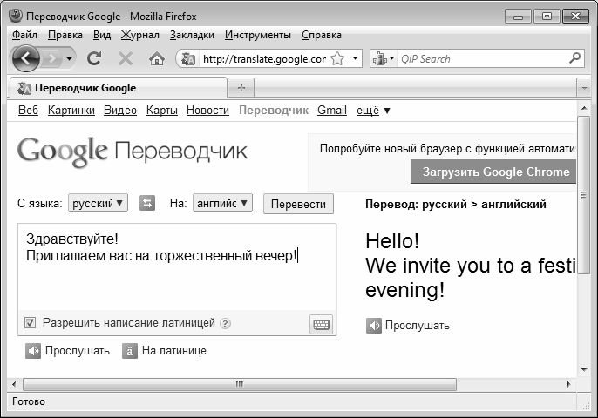Swap source and target languages
The image size is (598, 418).
[147, 203]
